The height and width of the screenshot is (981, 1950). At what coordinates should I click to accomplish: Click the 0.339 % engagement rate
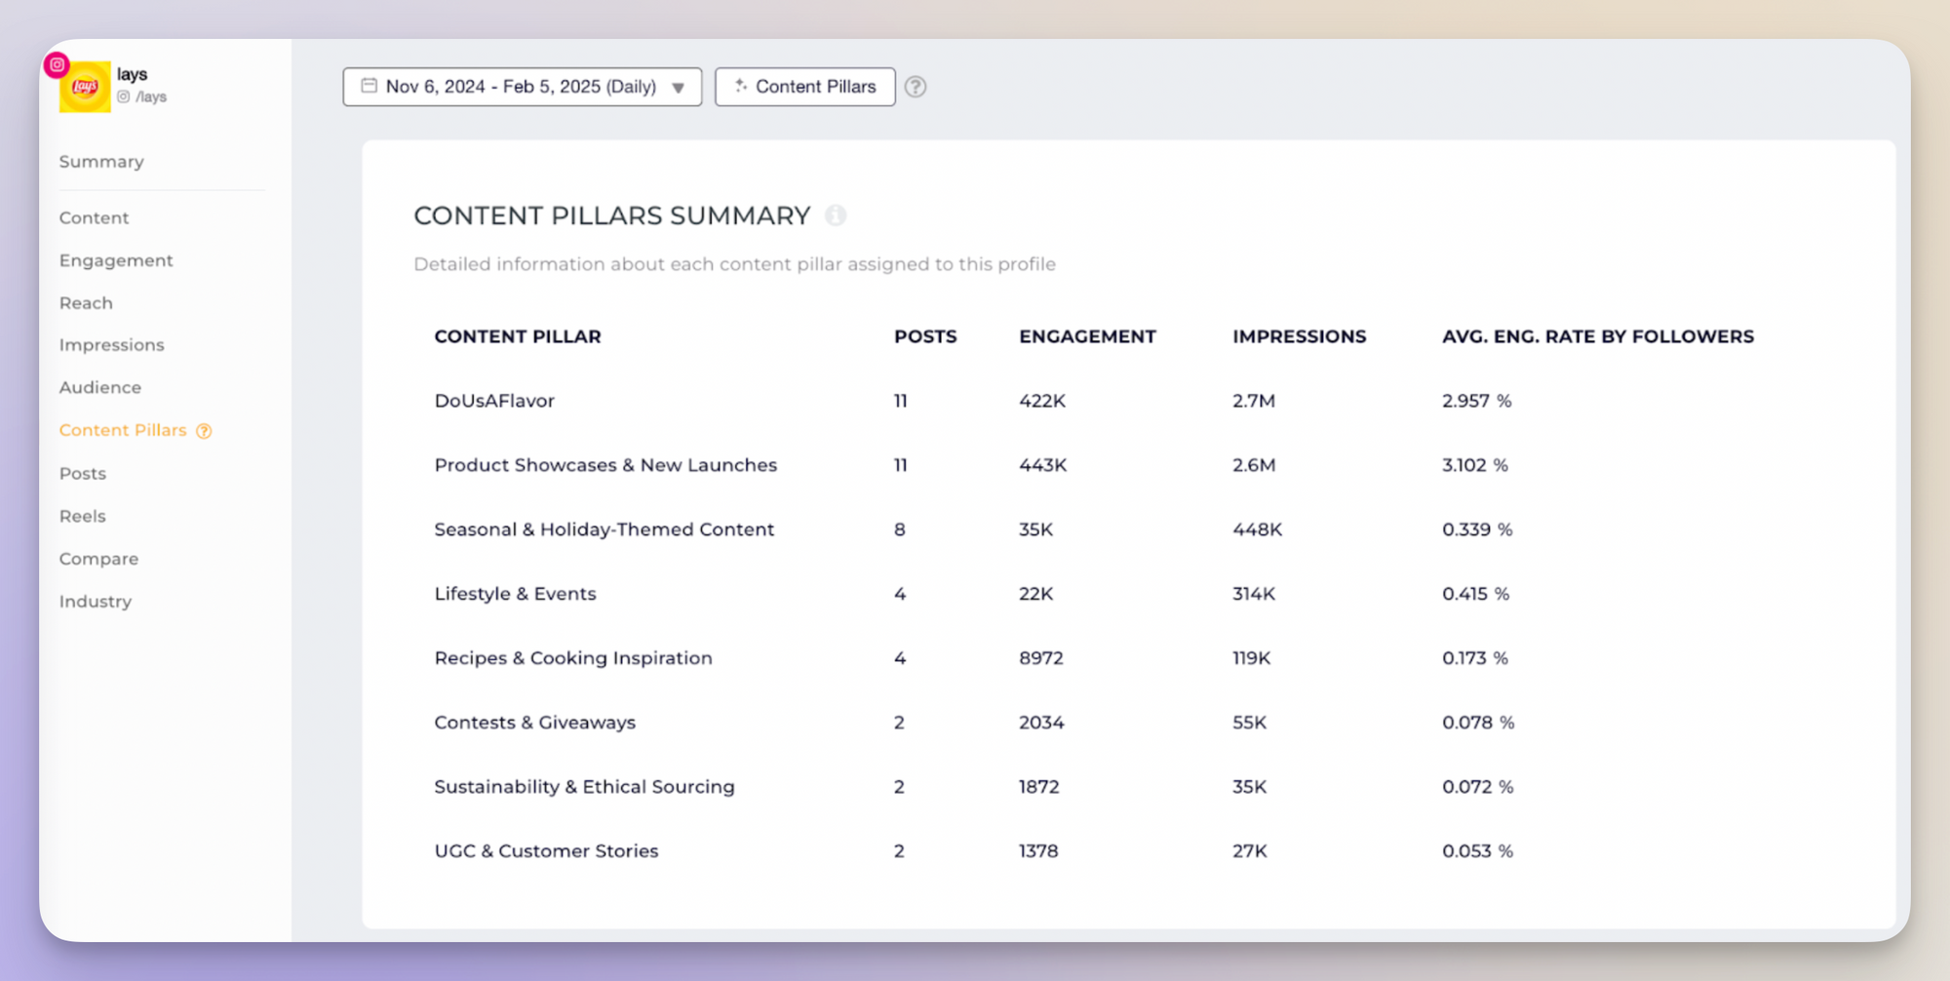(x=1477, y=530)
